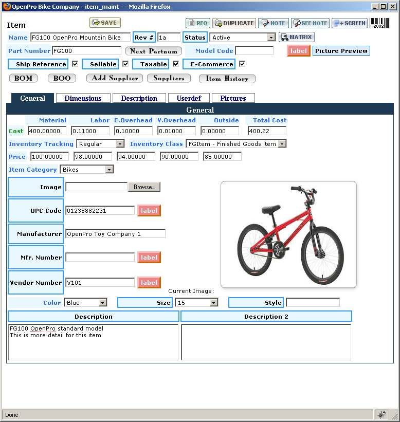Open SEE NOTE viewer
Image resolution: width=400 pixels, height=422 pixels.
tap(310, 23)
